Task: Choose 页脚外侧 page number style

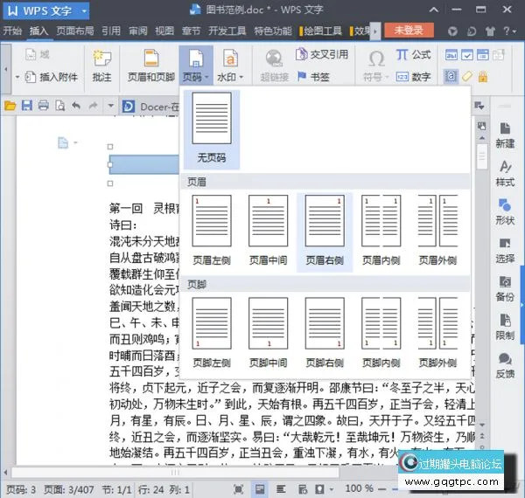Action: (437, 334)
